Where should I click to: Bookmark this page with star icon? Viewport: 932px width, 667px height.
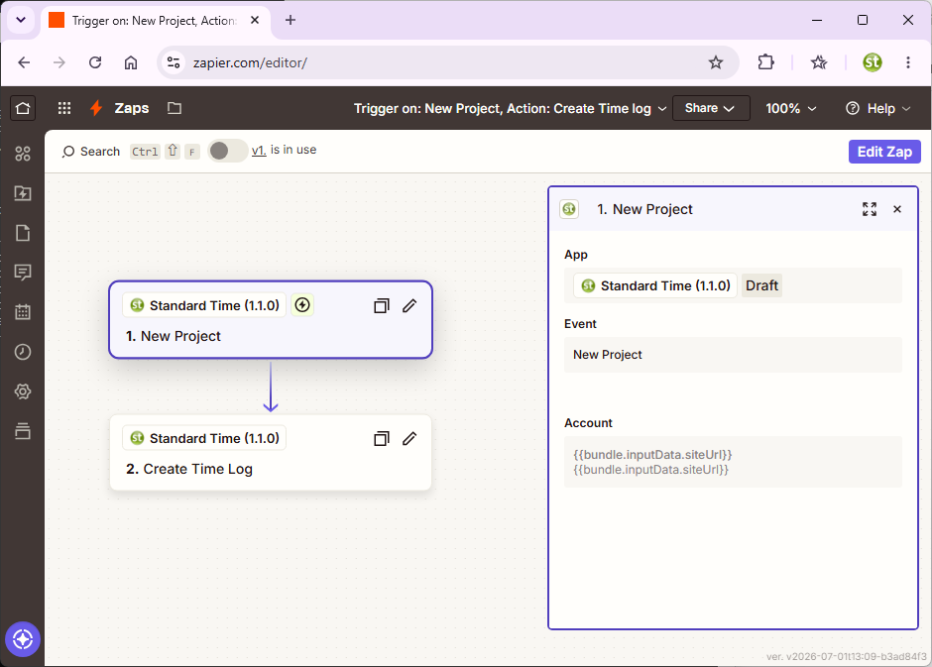tap(716, 62)
